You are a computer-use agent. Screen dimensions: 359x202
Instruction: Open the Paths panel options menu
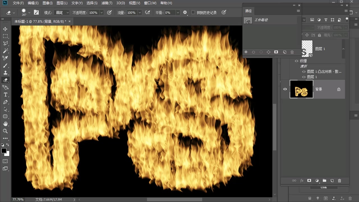(x=298, y=11)
